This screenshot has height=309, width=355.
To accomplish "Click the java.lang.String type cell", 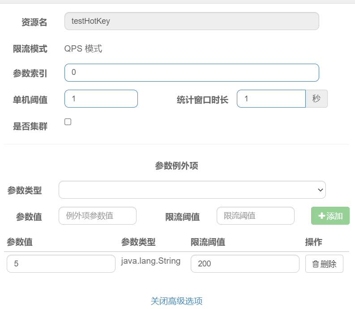I will pyautogui.click(x=151, y=261).
